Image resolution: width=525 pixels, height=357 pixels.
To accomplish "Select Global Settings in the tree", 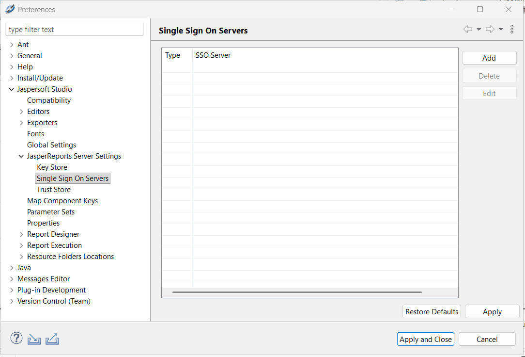I will coord(51,145).
